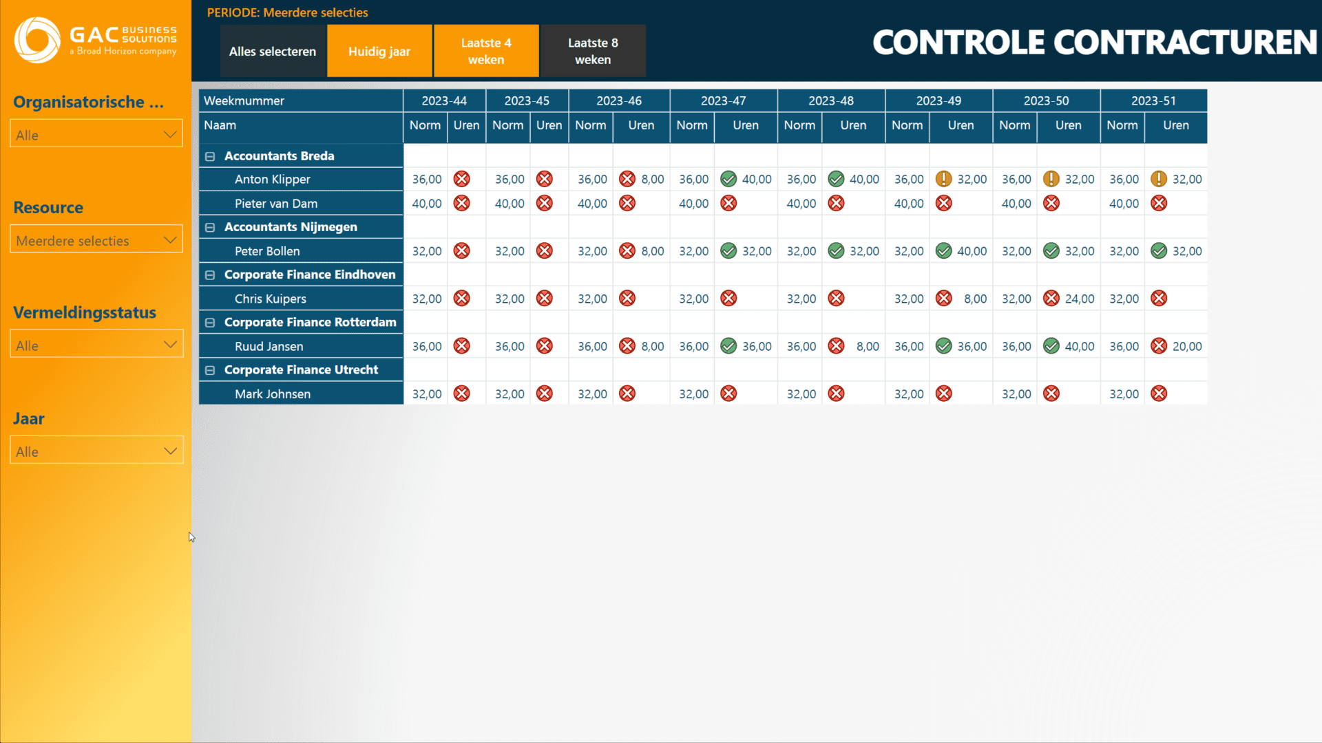Image resolution: width=1322 pixels, height=743 pixels.
Task: Open the Vermeldingsstatus dropdown
Action: (96, 345)
